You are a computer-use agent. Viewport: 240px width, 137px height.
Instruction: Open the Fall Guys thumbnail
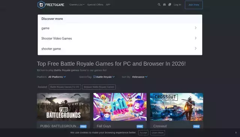pos(120,107)
